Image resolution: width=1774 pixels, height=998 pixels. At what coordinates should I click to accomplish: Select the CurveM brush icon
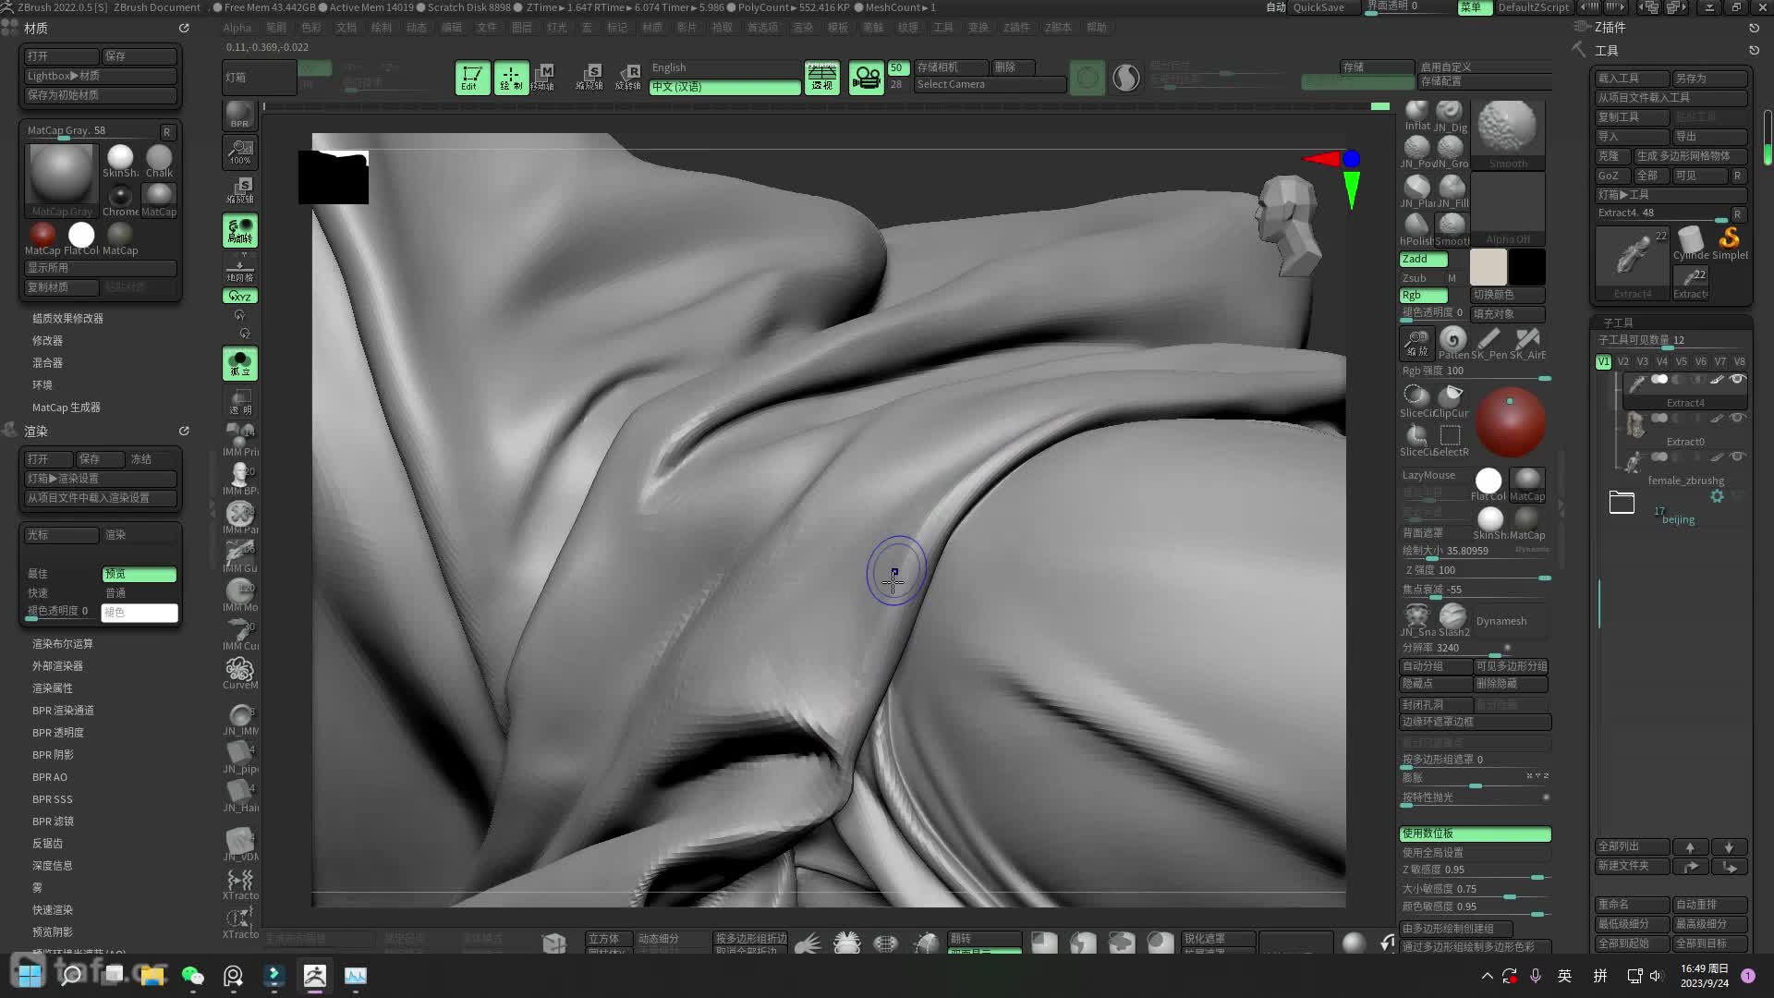point(240,673)
